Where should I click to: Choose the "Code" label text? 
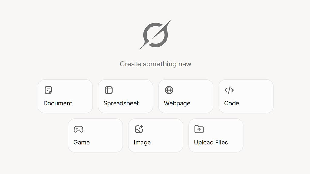coord(232,103)
